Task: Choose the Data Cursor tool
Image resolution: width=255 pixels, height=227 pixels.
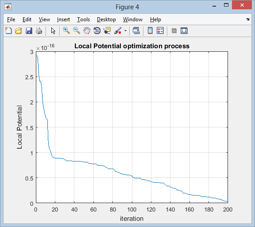Action: (x=107, y=31)
